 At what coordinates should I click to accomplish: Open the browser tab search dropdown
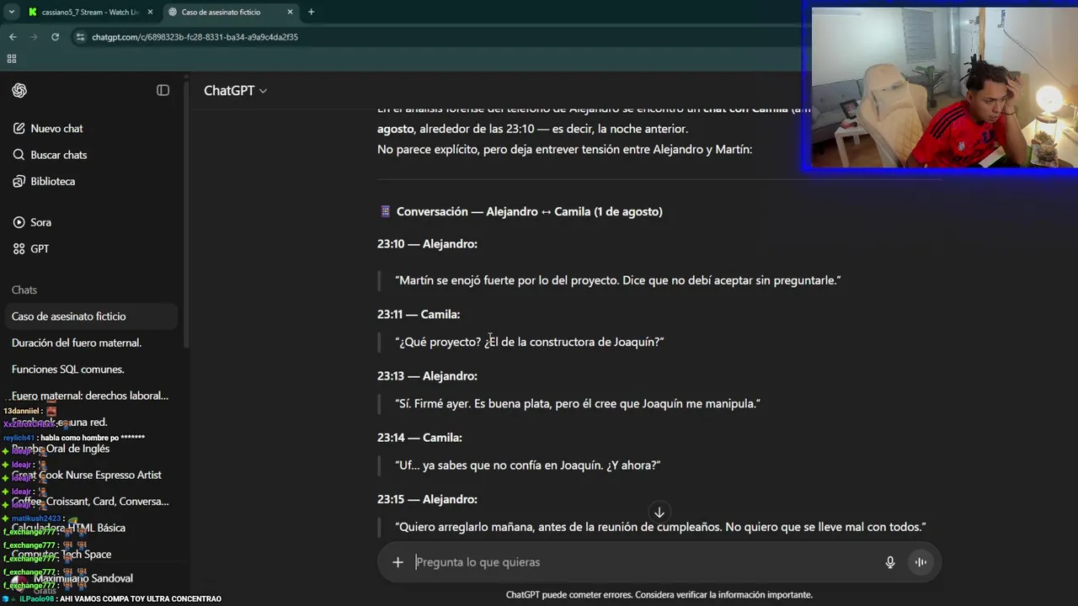11,12
